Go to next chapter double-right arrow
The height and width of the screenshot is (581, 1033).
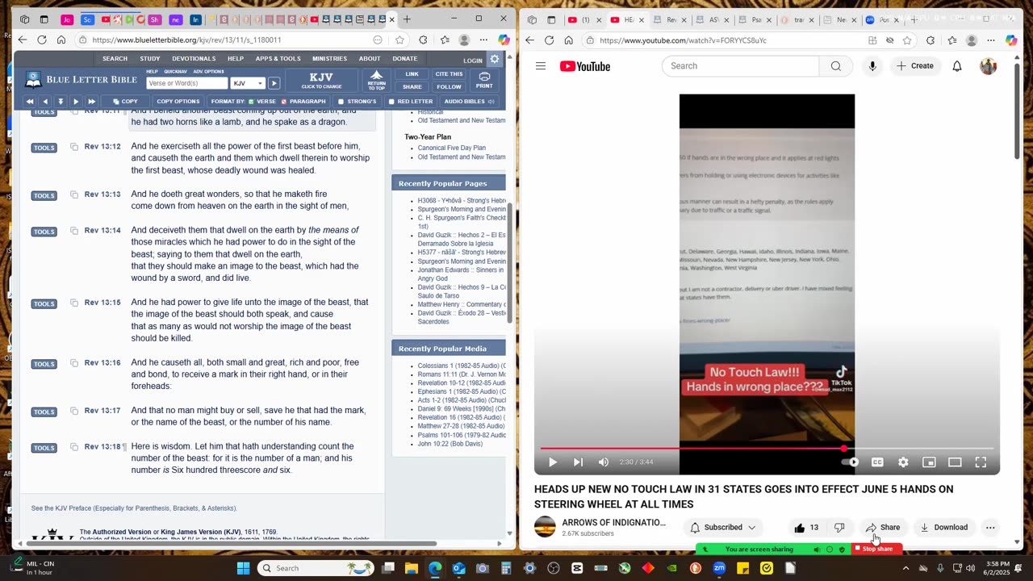[x=91, y=102]
